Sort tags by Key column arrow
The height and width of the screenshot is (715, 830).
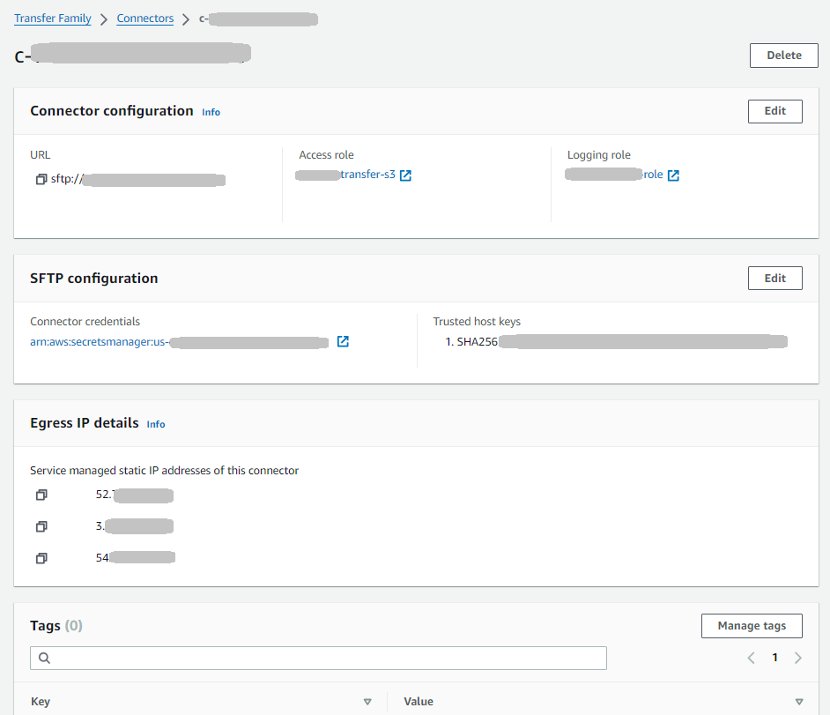[367, 702]
